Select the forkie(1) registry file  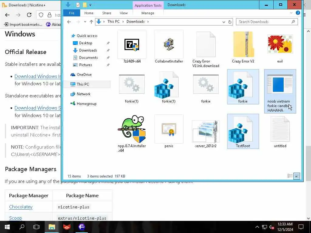point(169,87)
